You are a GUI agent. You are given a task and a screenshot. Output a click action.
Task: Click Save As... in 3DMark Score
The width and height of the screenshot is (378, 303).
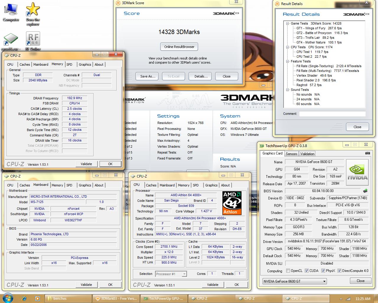148,76
